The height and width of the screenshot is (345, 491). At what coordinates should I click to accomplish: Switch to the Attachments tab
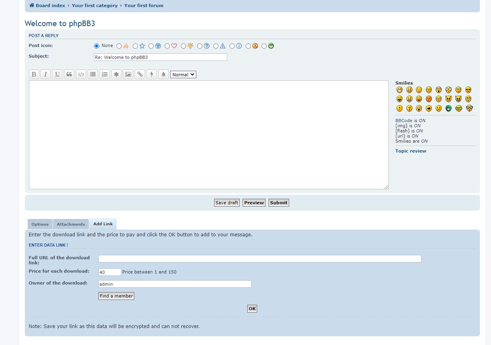pyautogui.click(x=71, y=224)
